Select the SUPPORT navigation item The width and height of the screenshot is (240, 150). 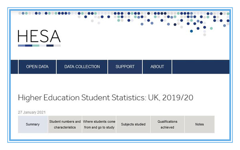[x=125, y=67]
